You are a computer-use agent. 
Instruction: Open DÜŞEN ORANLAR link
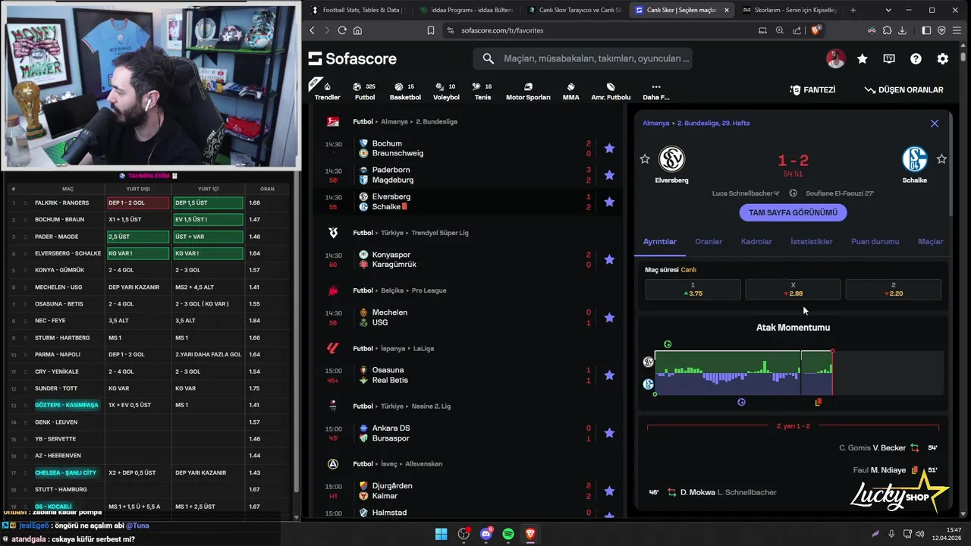tap(903, 89)
